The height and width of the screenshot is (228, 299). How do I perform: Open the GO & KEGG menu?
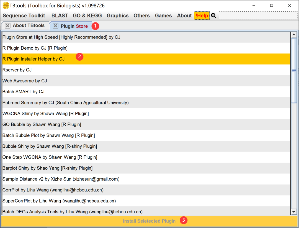click(x=87, y=16)
